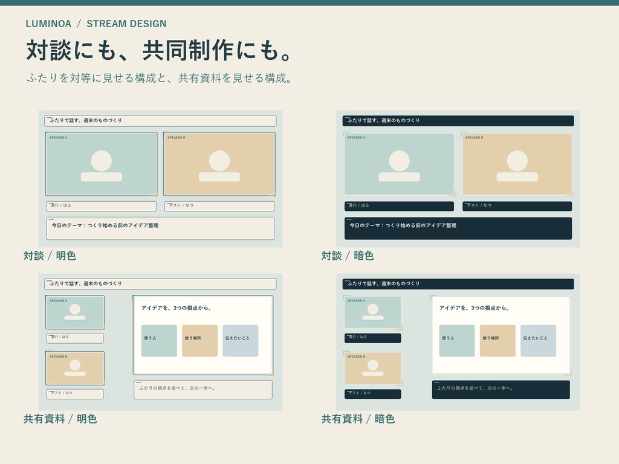Click the headline 対談にも、共同制作にも。

[x=160, y=51]
